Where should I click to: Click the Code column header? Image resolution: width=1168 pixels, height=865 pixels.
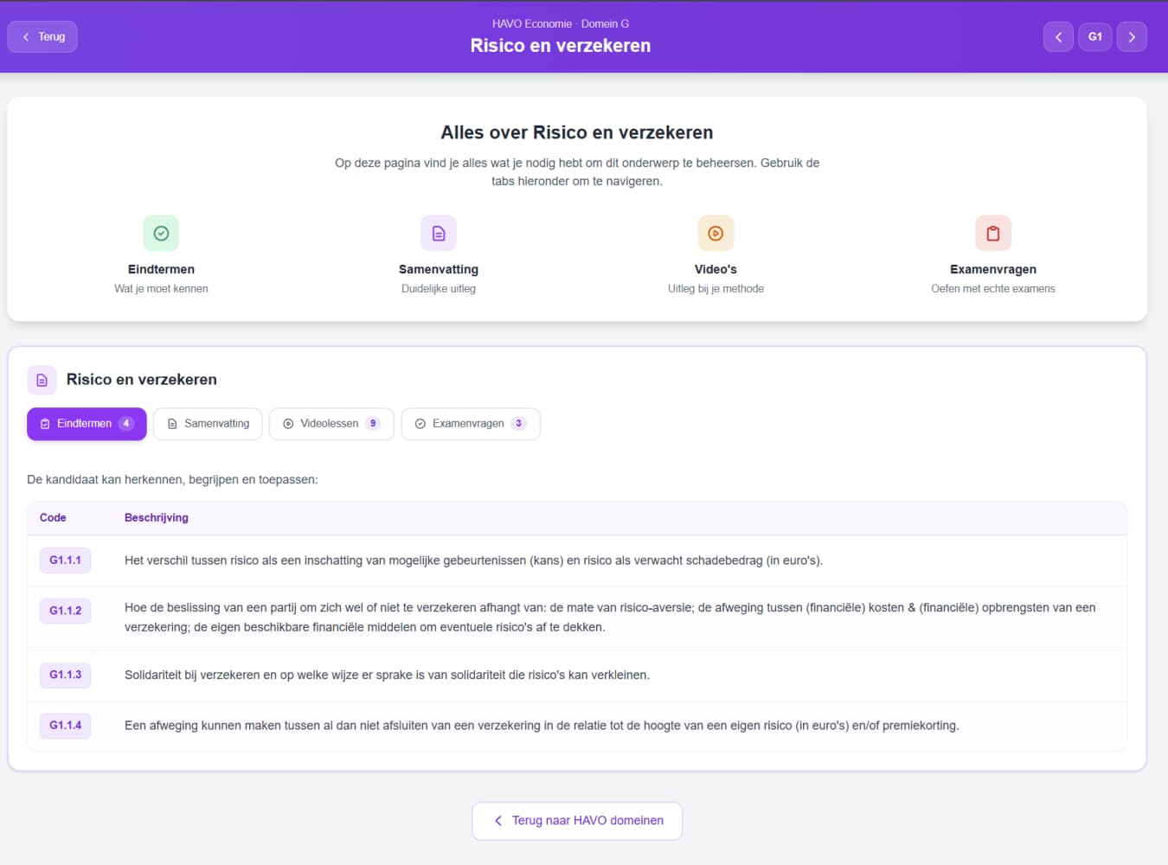point(53,517)
